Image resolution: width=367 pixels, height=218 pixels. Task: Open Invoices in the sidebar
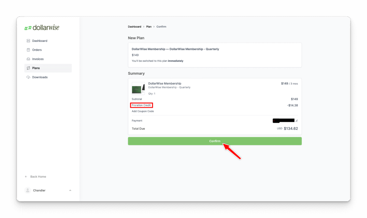point(48,59)
